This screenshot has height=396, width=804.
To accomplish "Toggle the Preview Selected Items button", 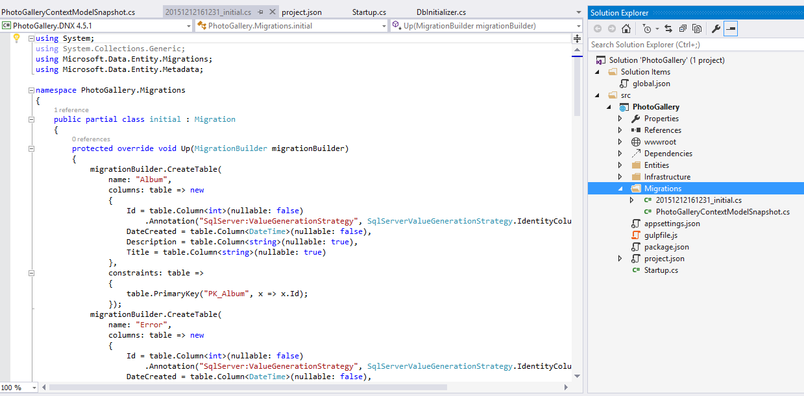I will pyautogui.click(x=731, y=29).
